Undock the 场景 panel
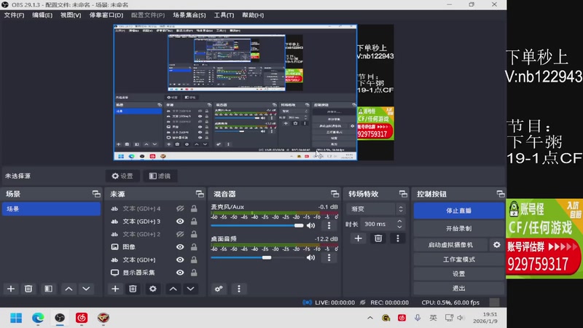583x328 pixels. (96, 194)
